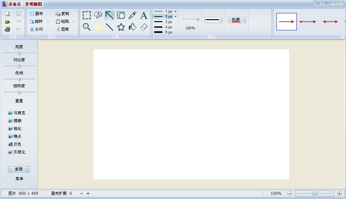
Task: Pick the speech bubble text tool
Action: [98, 15]
